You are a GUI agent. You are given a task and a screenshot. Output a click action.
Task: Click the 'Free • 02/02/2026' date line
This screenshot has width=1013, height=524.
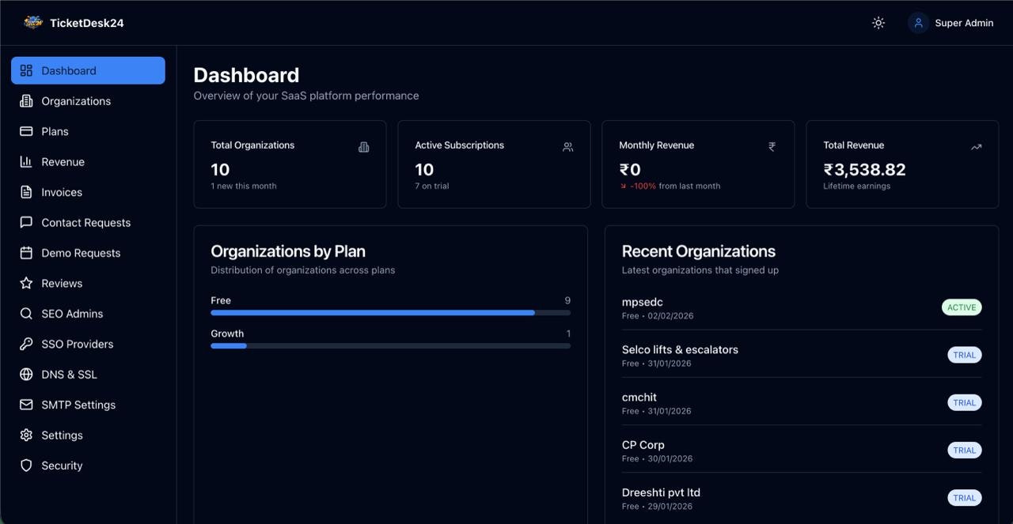click(x=658, y=316)
